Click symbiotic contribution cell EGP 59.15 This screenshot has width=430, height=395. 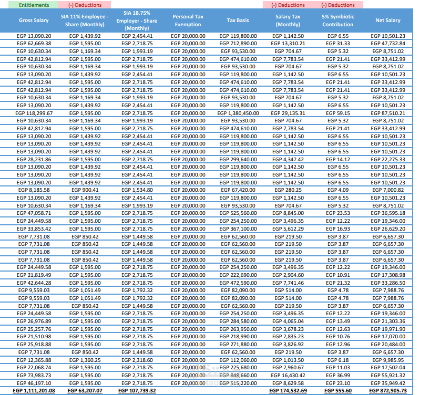[338, 113]
